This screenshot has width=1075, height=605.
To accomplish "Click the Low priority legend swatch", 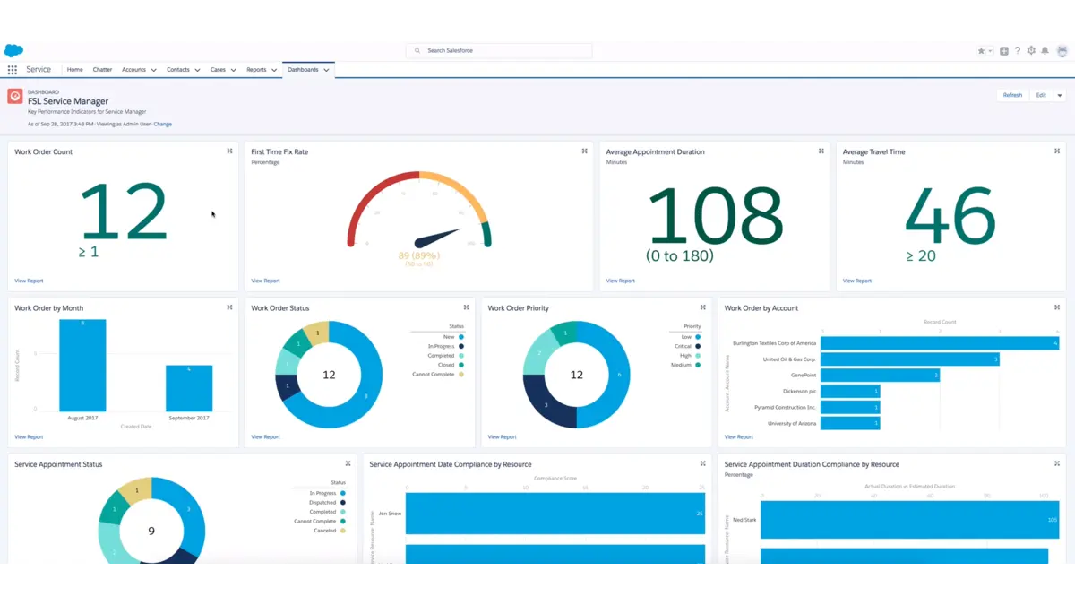I will click(698, 337).
